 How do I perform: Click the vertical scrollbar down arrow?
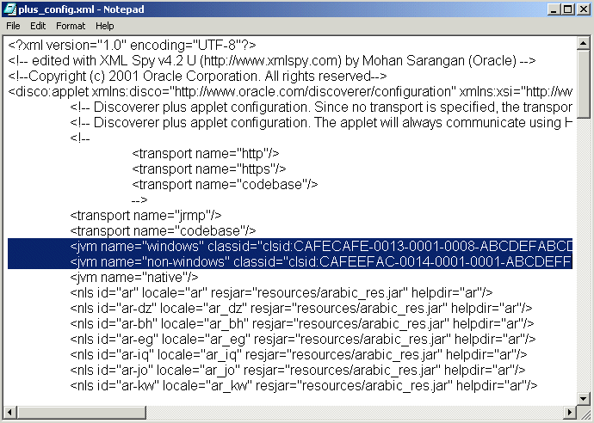[584, 398]
